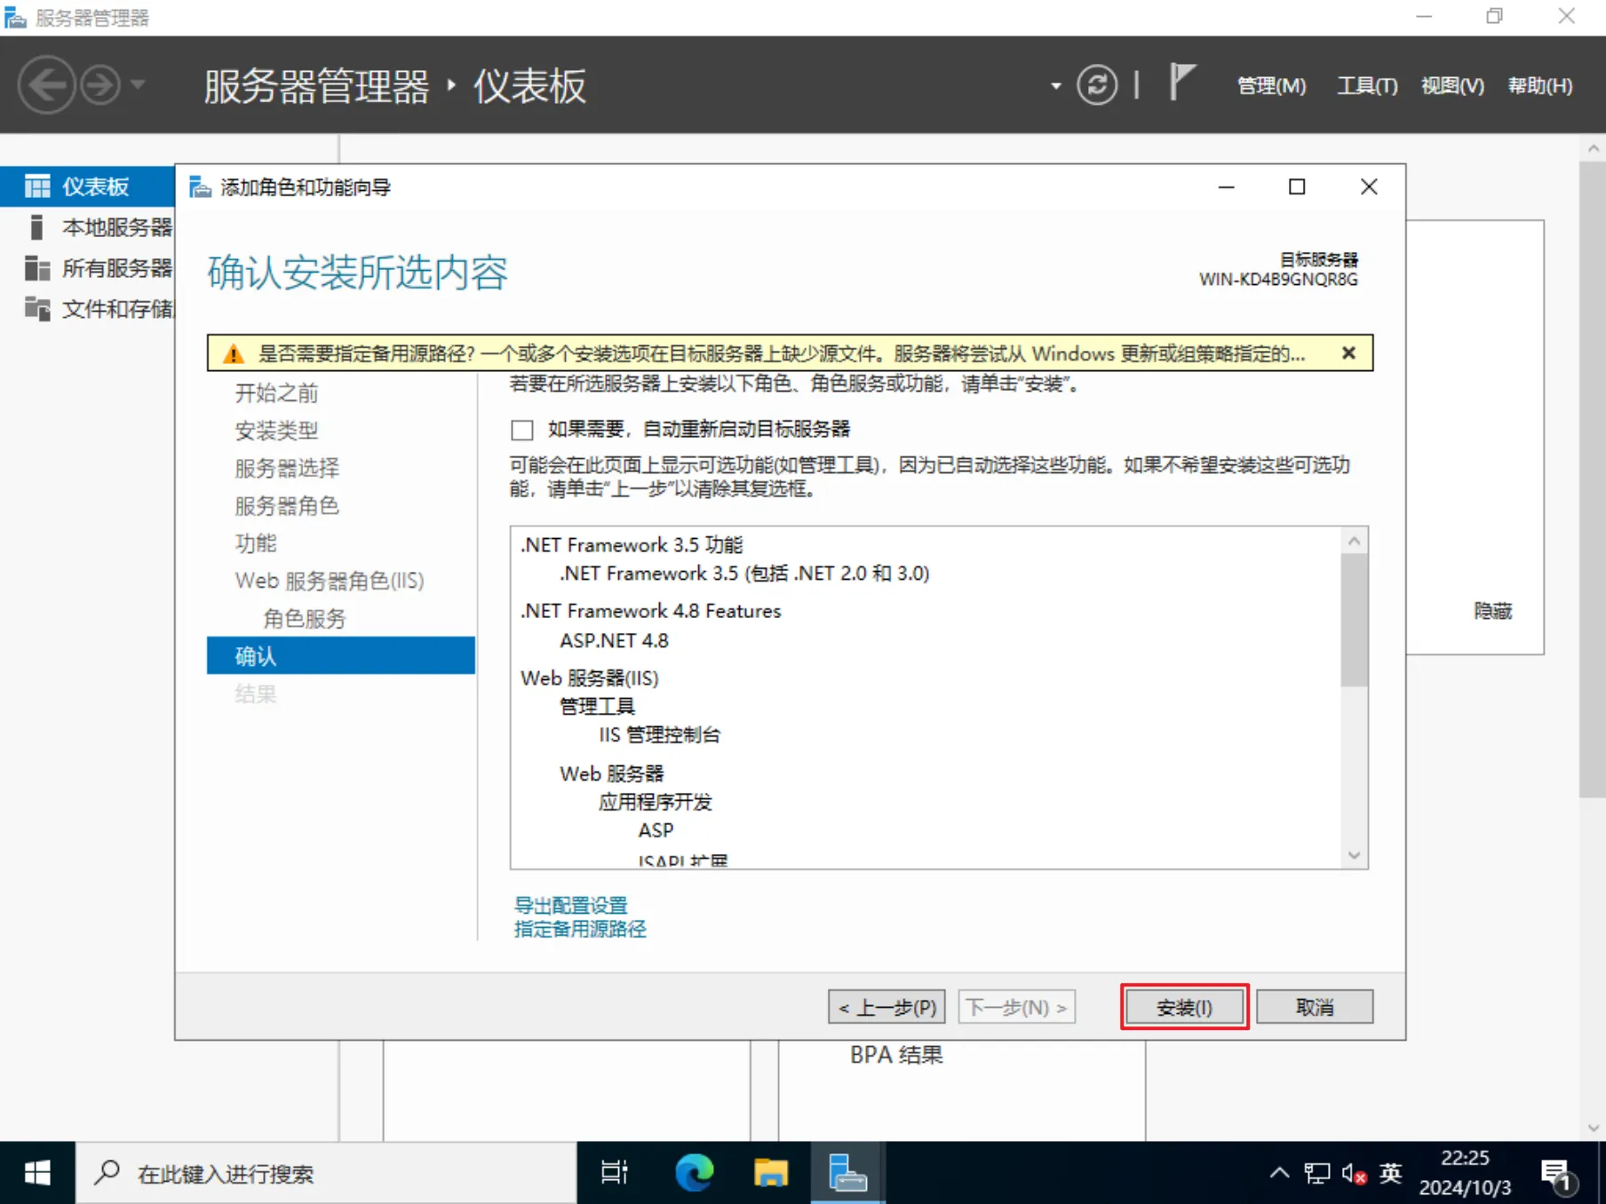Open the 工具(T) menu
1606x1204 pixels.
1367,86
